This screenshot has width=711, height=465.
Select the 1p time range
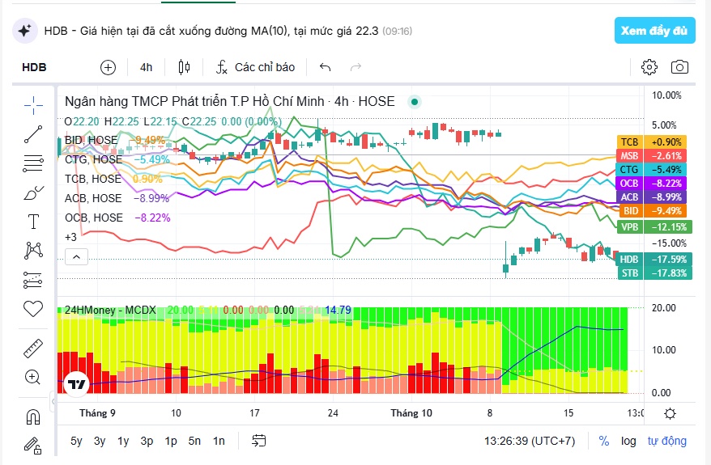coord(171,441)
